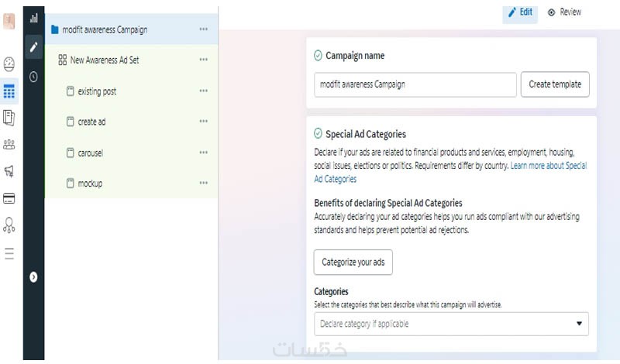Select the pencil edit icon in dark panel

33,46
